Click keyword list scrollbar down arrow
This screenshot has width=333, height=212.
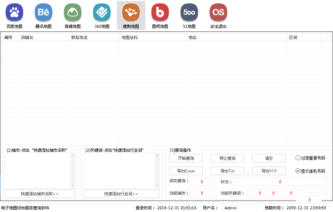click(157, 185)
